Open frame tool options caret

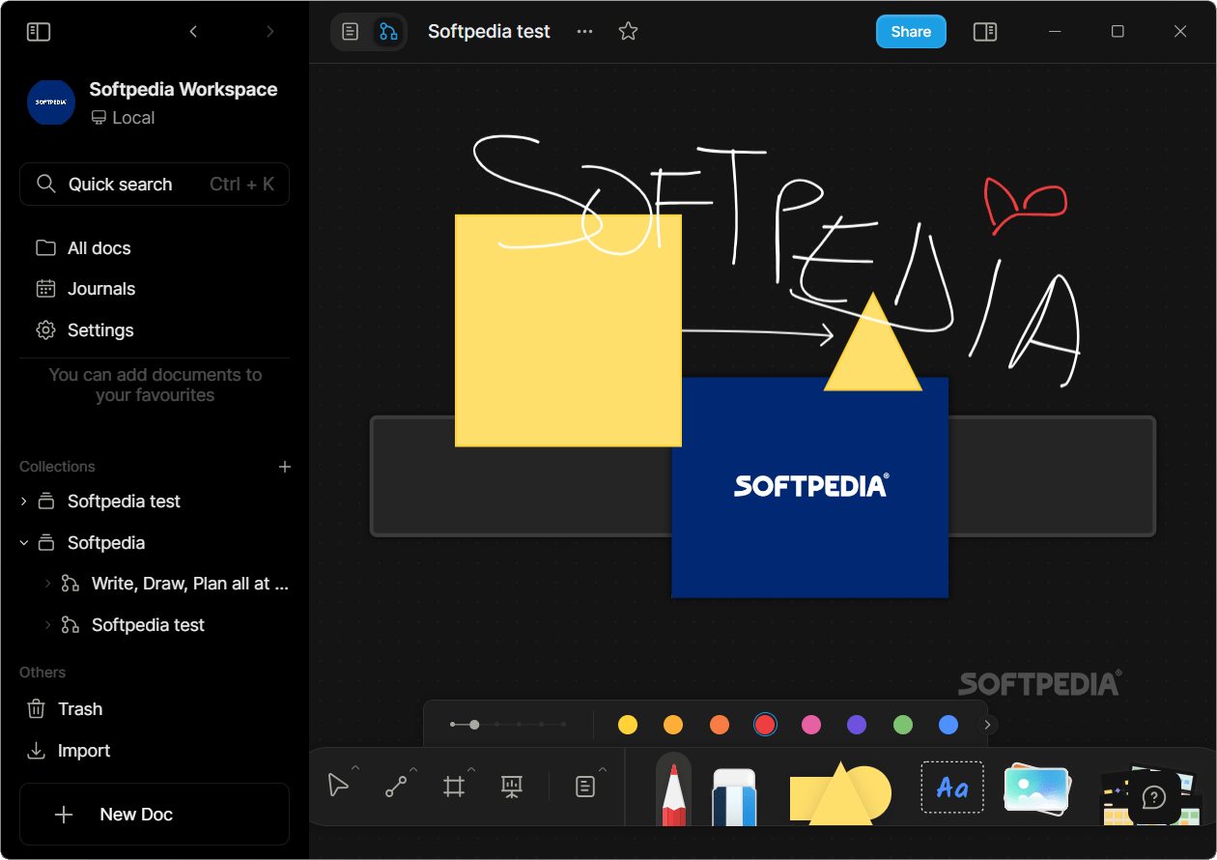click(x=471, y=769)
